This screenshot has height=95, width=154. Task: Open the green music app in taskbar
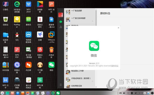tap(33, 93)
